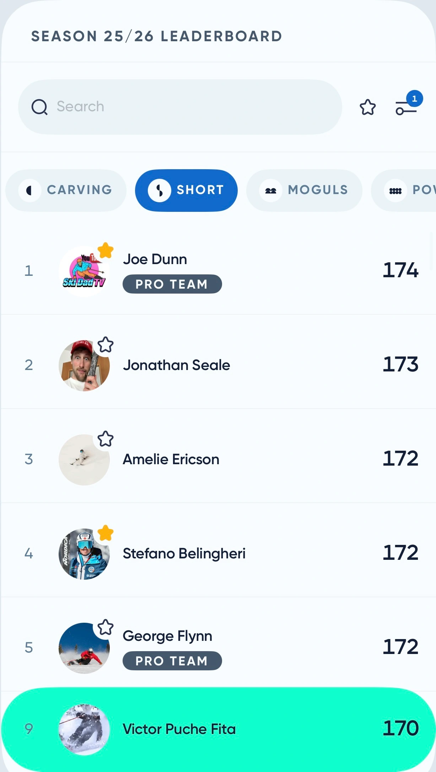Favorite Amelie Ericson with the star

pyautogui.click(x=106, y=439)
